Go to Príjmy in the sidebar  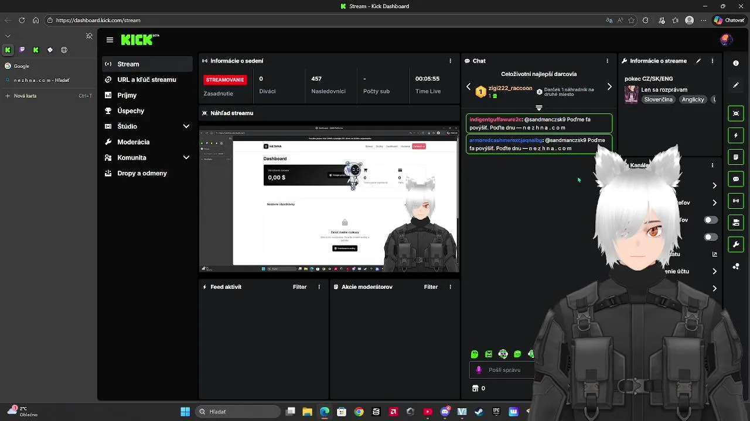click(x=146, y=95)
